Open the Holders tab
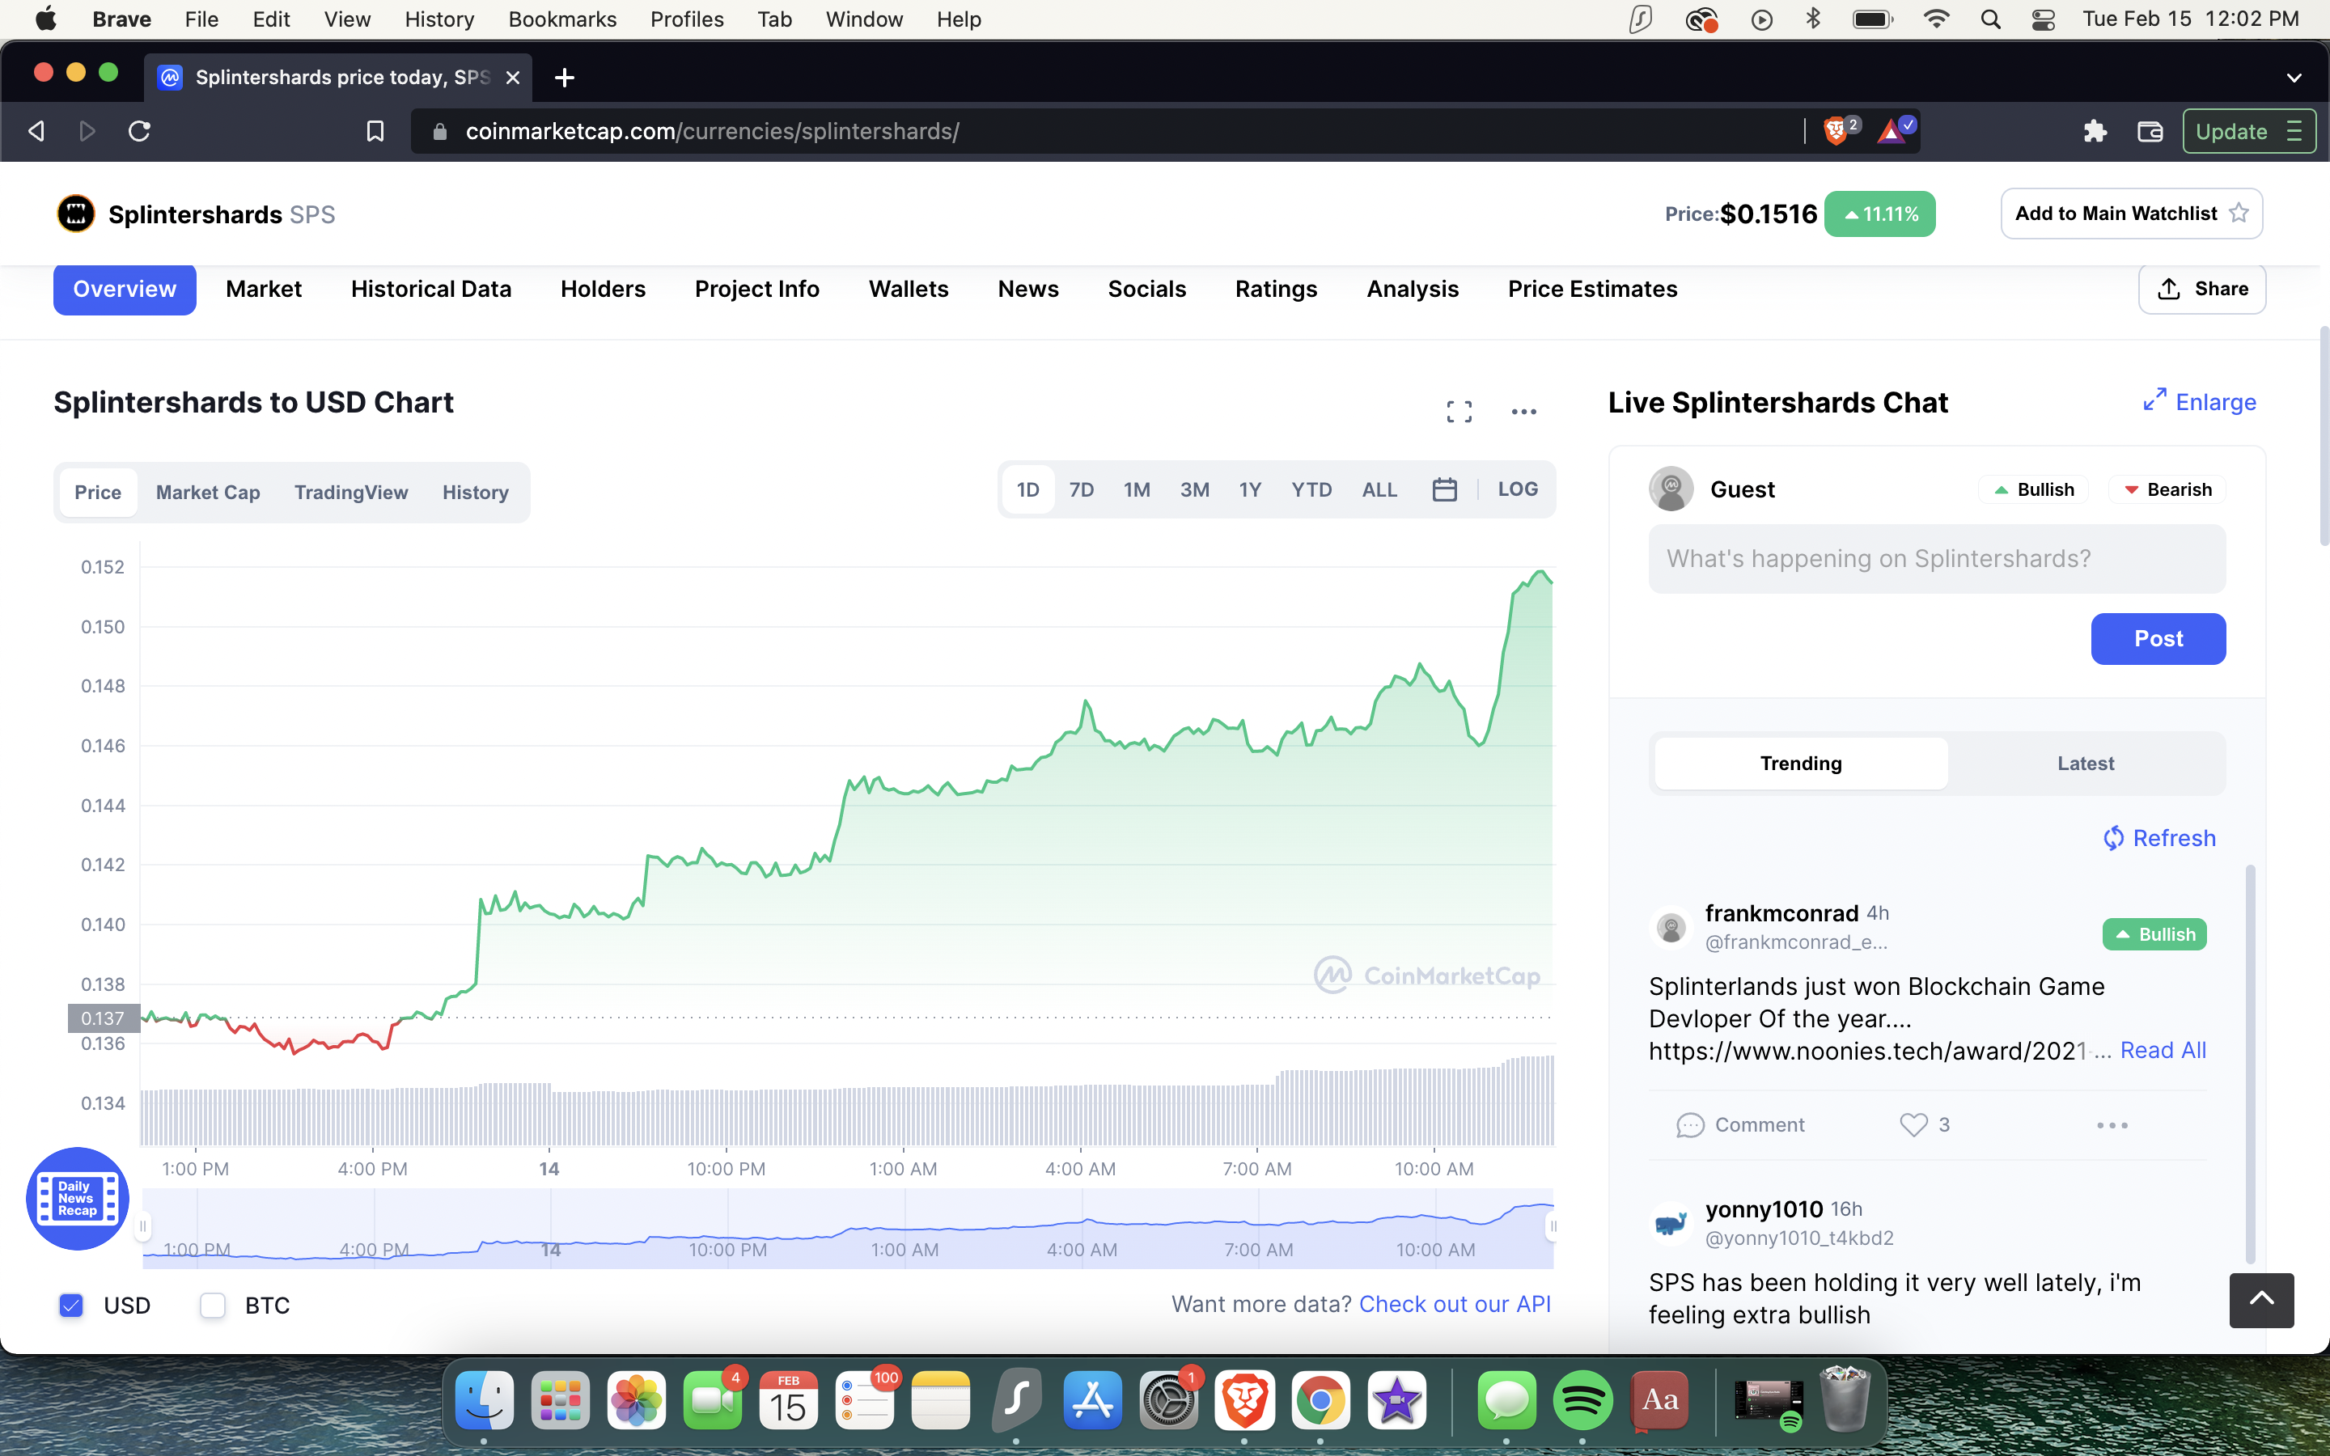The image size is (2330, 1456). [603, 289]
